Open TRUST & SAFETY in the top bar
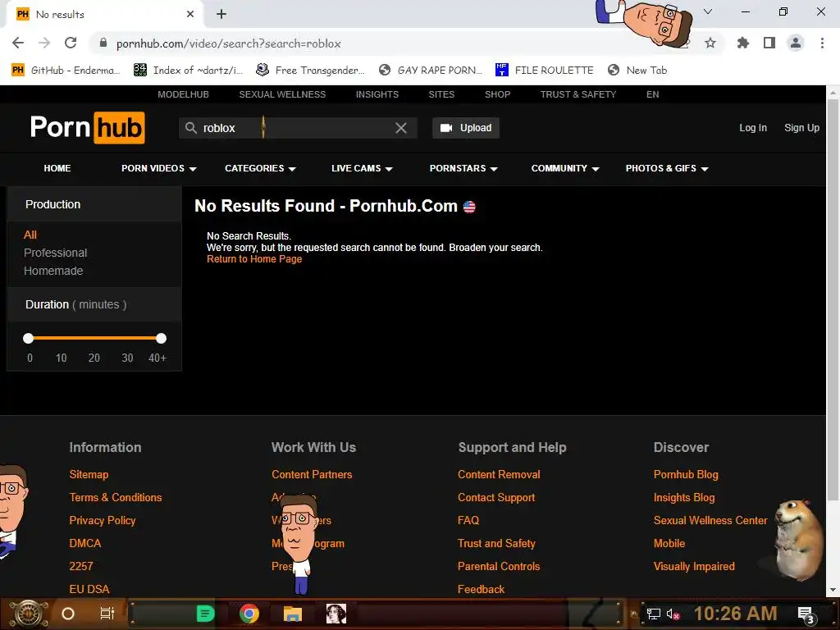The height and width of the screenshot is (630, 840). click(x=578, y=94)
